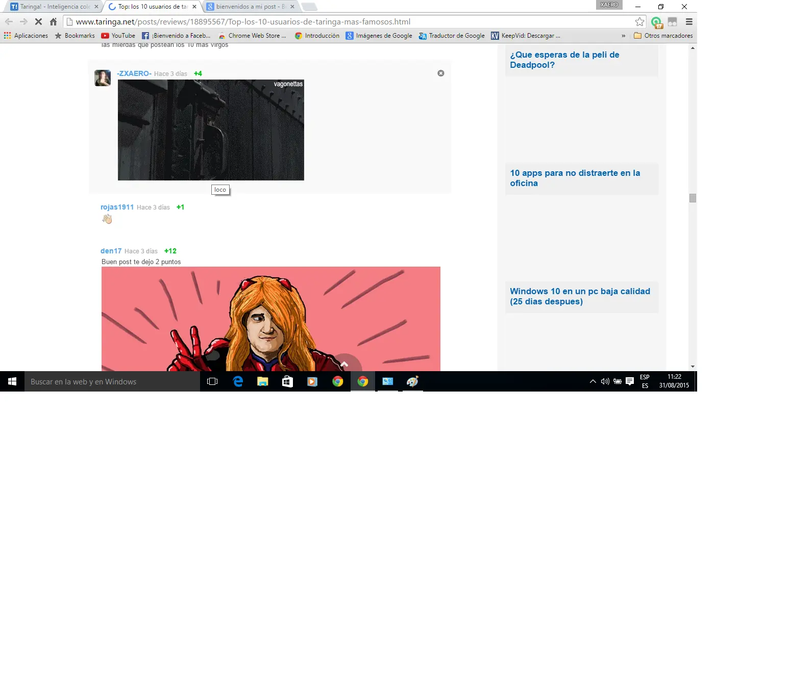Open a new browser tab
This screenshot has width=790, height=675.
point(309,7)
